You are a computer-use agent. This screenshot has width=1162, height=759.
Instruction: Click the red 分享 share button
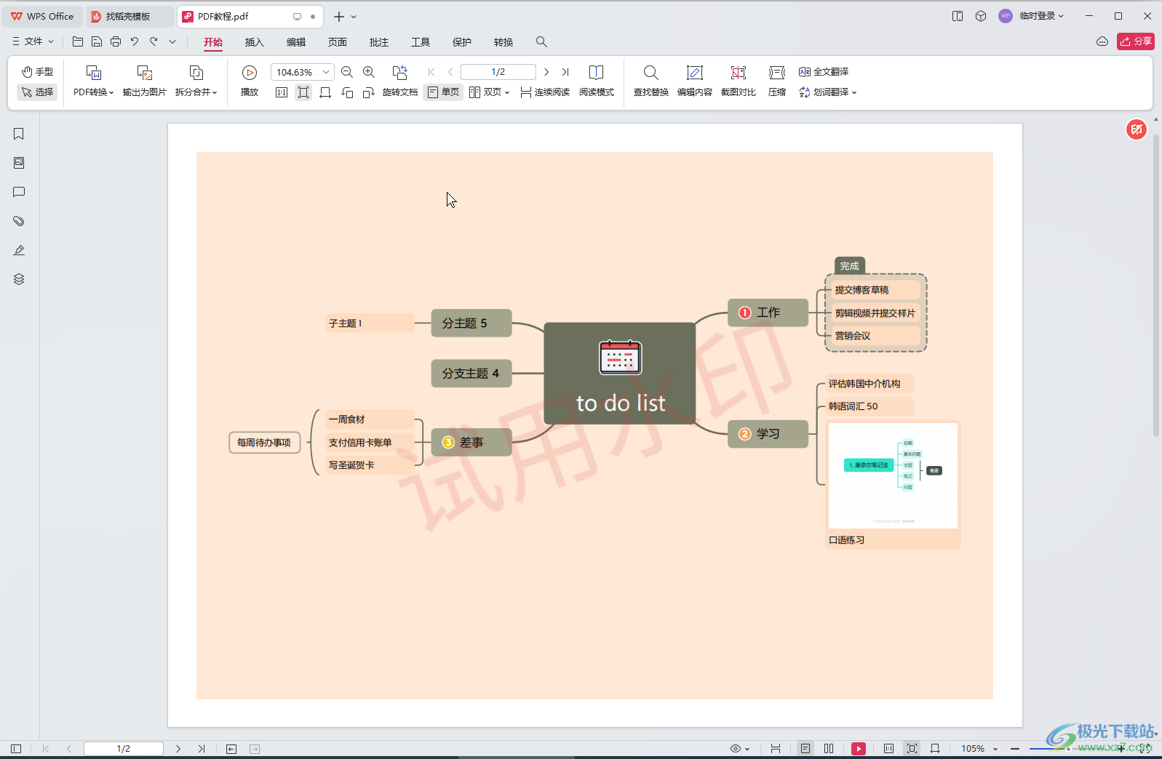tap(1136, 41)
